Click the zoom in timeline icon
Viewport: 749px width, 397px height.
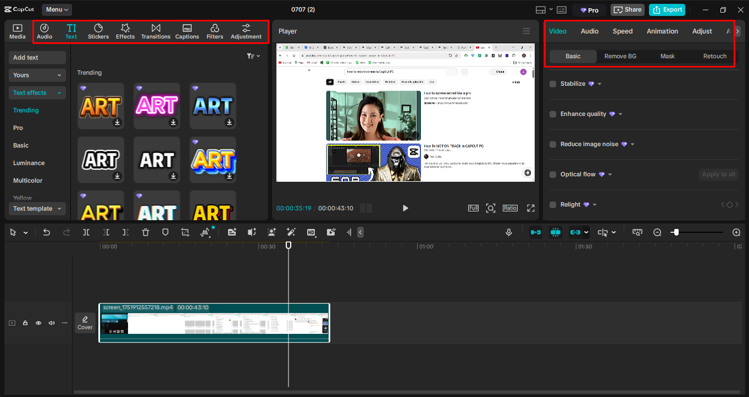click(736, 232)
